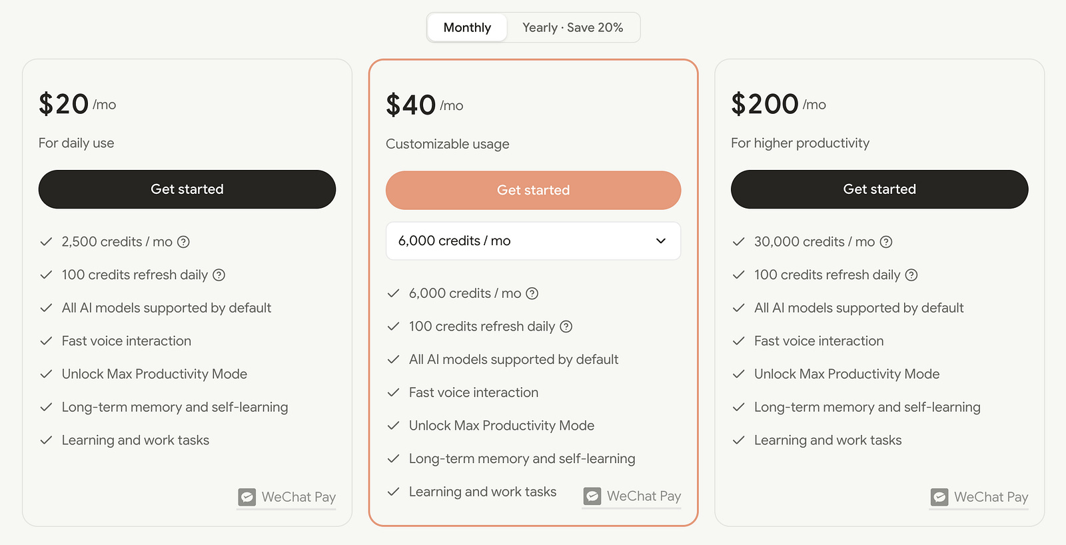Click WeChat Pay link in $200 card

point(991,497)
